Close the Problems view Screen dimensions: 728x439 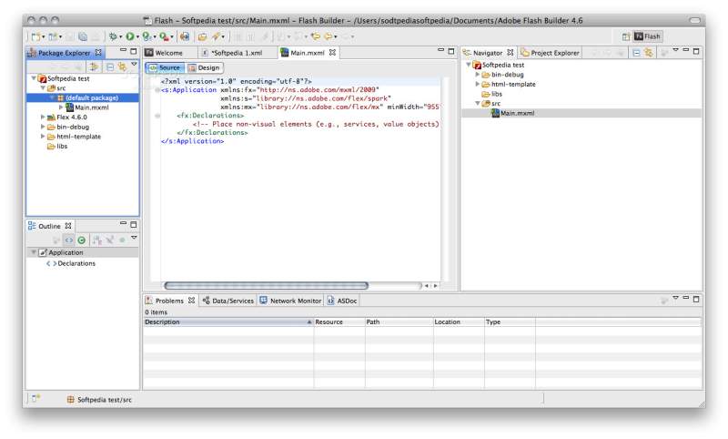[191, 301]
